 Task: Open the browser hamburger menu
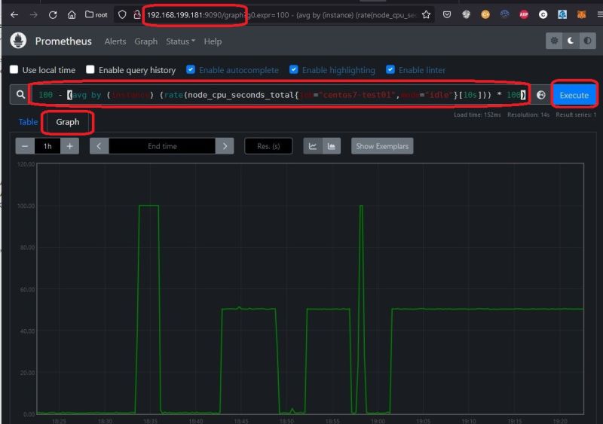(599, 14)
